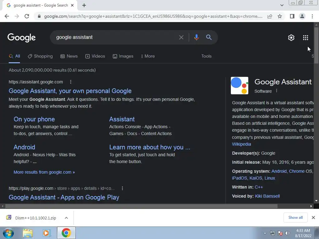Open the Kiki Baessell link
319x239 pixels.
(x=267, y=196)
